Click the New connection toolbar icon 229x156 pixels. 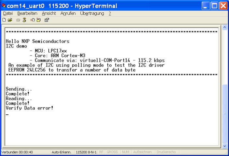click(4, 20)
